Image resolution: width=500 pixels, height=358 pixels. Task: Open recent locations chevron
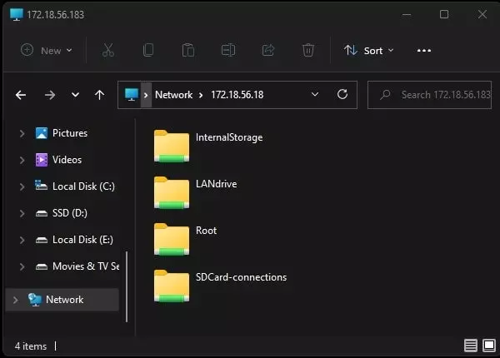75,95
